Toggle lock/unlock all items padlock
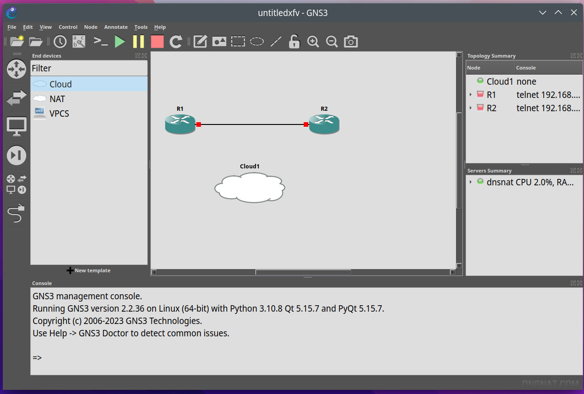 click(x=294, y=42)
